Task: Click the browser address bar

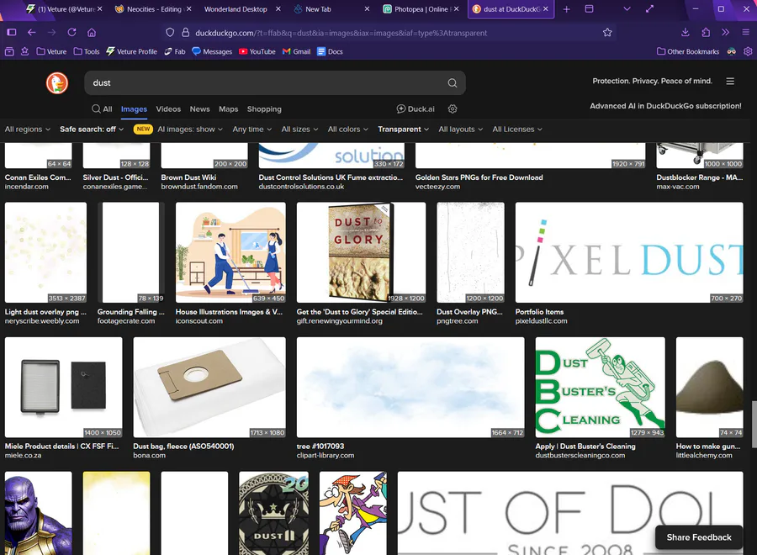Action: coord(391,33)
